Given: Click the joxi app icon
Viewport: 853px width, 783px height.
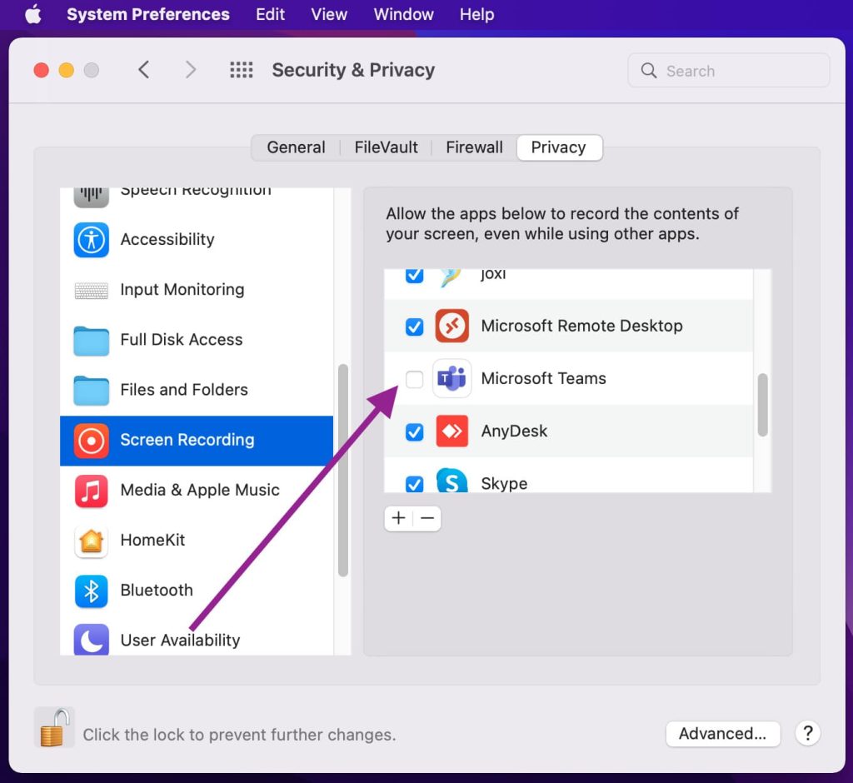Looking at the screenshot, I should point(451,277).
